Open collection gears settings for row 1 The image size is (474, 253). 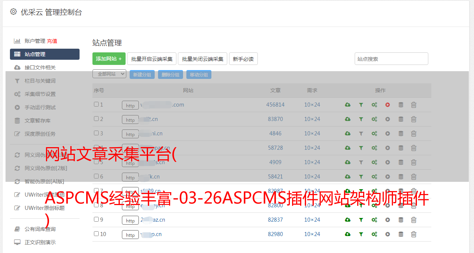point(374,105)
